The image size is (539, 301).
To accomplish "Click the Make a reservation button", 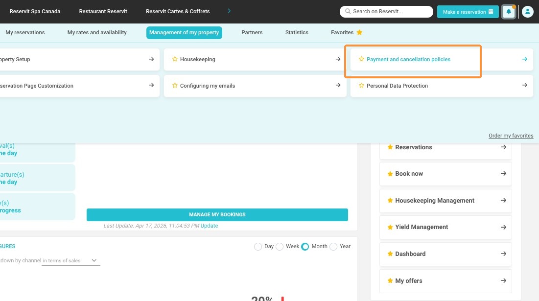I will click(468, 12).
